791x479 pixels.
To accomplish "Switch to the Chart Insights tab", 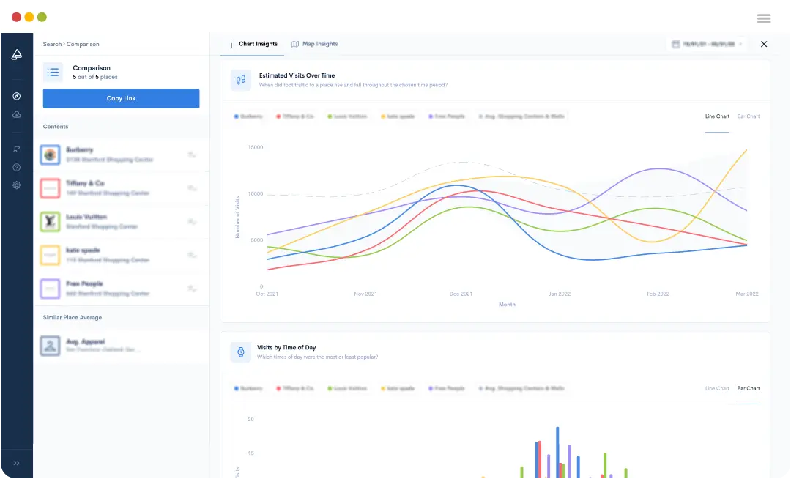I will [x=253, y=45].
